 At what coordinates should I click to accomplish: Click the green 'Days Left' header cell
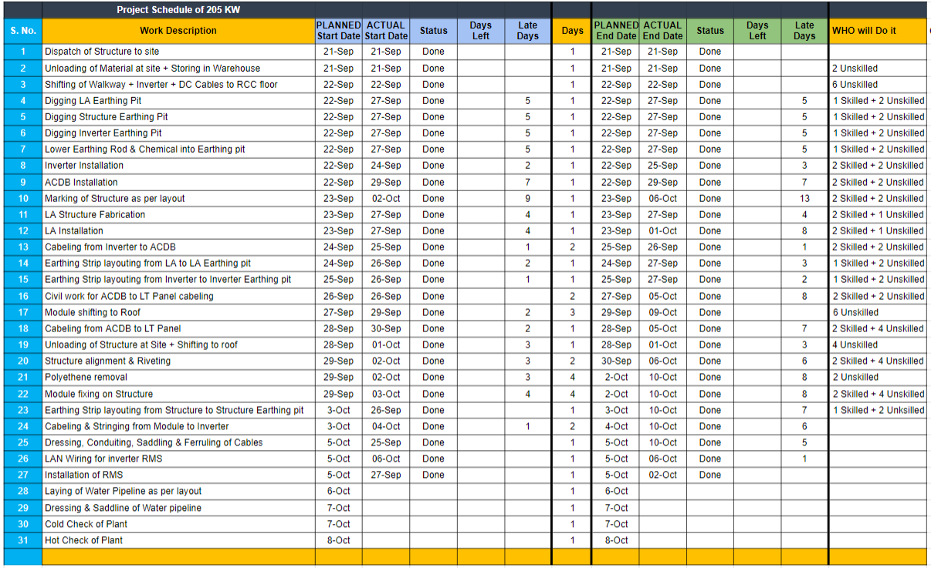(757, 31)
